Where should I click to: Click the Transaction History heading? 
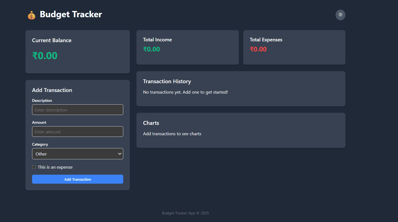click(x=167, y=81)
